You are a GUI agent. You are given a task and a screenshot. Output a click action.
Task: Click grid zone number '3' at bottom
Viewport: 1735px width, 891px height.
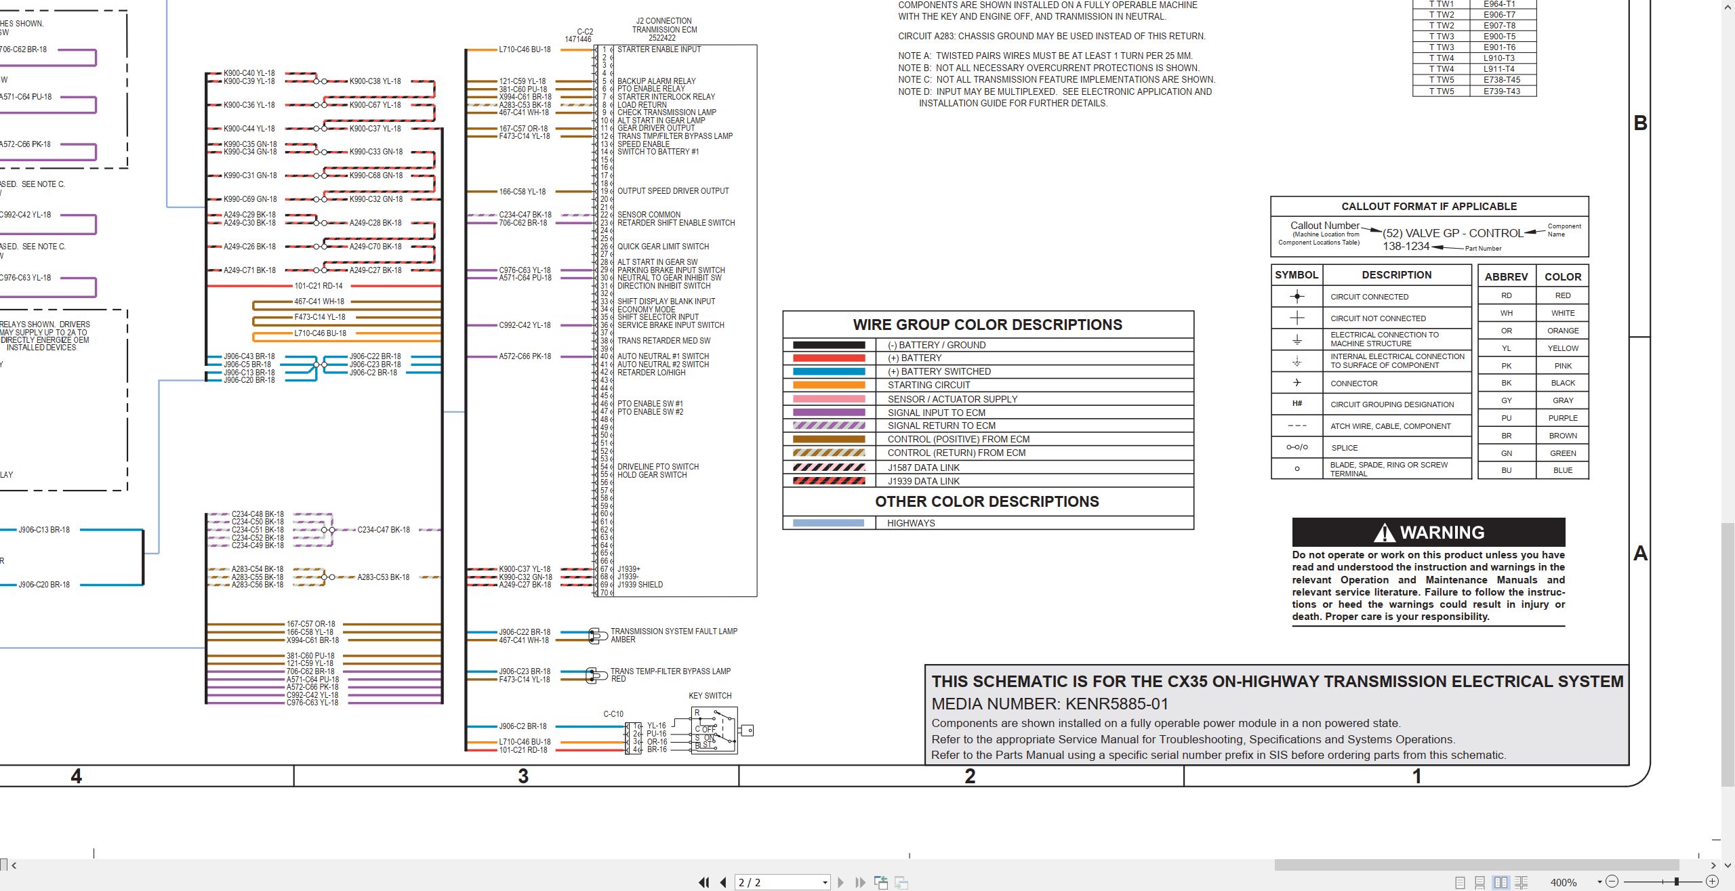click(523, 776)
